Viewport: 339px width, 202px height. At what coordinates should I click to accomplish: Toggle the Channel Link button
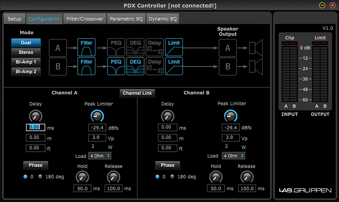137,93
